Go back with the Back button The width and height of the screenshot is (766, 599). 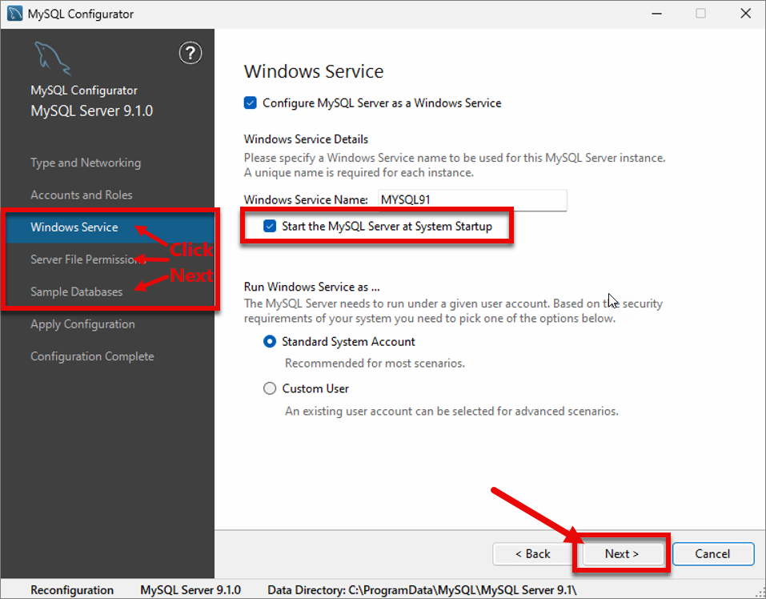coord(532,553)
